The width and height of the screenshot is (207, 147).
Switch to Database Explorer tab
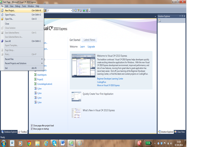pyautogui.click(x=9, y=132)
